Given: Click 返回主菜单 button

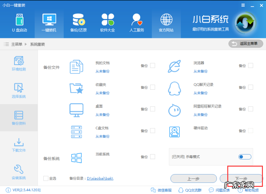Looking at the screenshot, I should click(x=245, y=44).
